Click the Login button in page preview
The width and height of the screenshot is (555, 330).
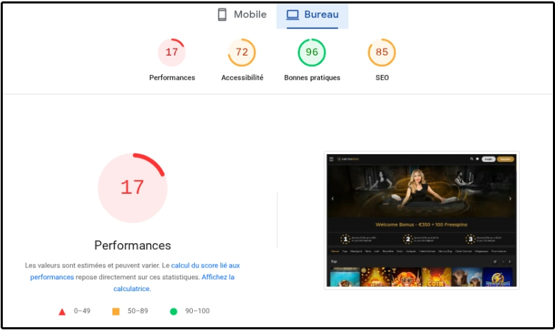tap(488, 159)
